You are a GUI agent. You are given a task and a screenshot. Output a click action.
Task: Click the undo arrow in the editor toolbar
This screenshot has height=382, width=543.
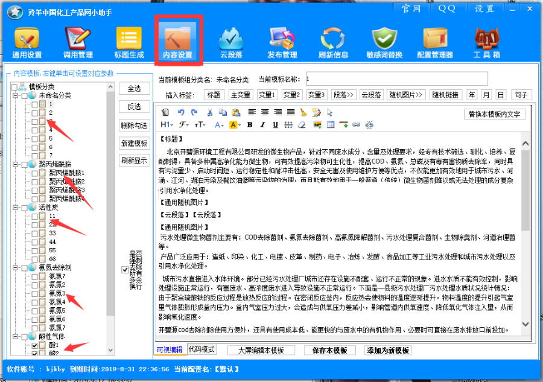[181, 112]
